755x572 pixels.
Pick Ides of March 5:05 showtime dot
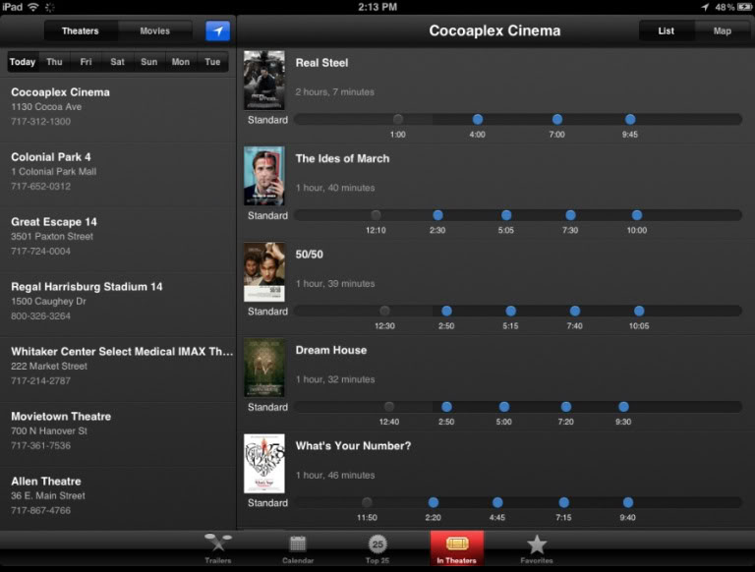506,215
